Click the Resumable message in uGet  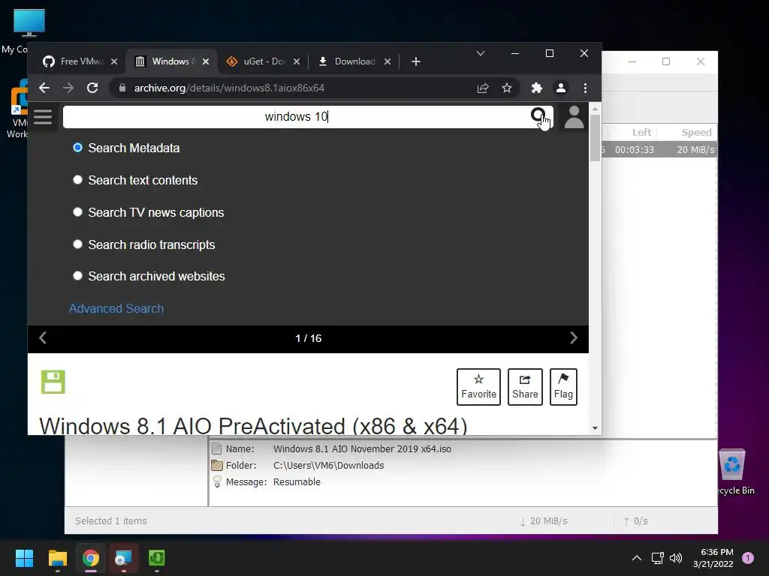(x=297, y=482)
